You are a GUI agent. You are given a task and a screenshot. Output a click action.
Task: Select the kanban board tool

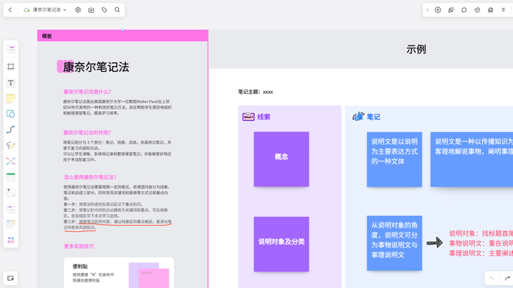[11, 224]
